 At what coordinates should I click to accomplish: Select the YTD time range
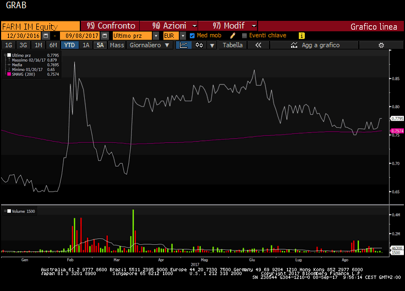69,45
